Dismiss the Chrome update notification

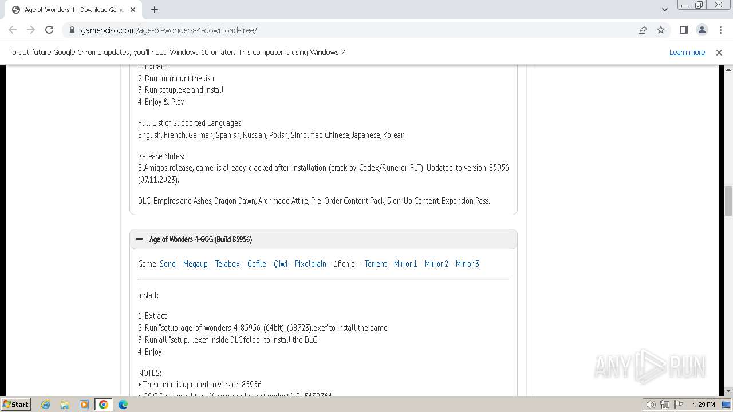(x=719, y=52)
